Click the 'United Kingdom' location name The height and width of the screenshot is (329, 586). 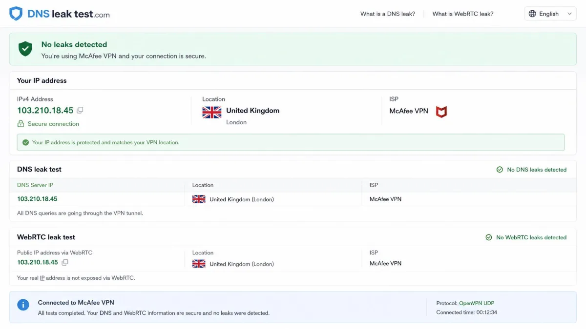tap(253, 111)
